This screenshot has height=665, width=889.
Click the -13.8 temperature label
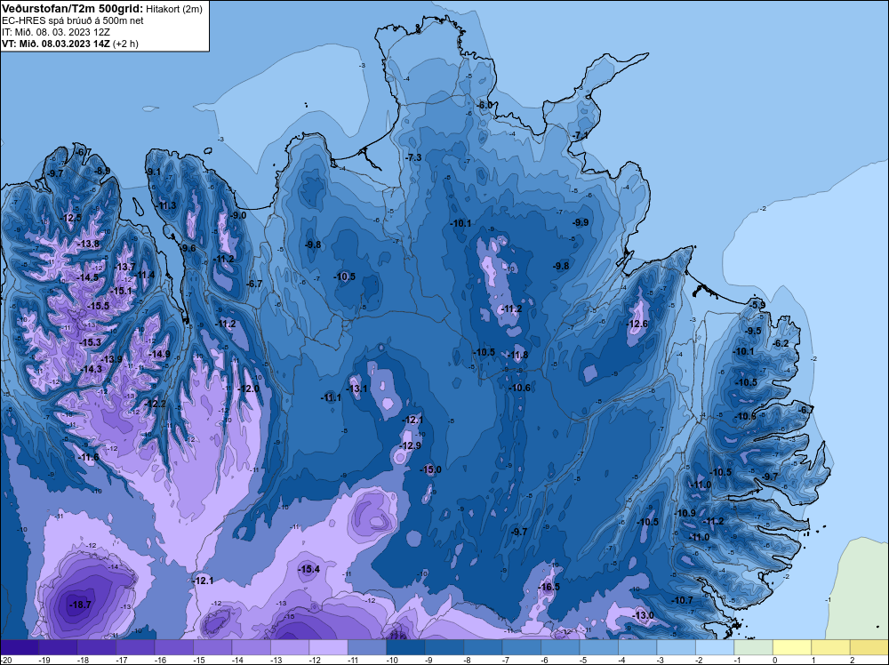click(x=88, y=244)
